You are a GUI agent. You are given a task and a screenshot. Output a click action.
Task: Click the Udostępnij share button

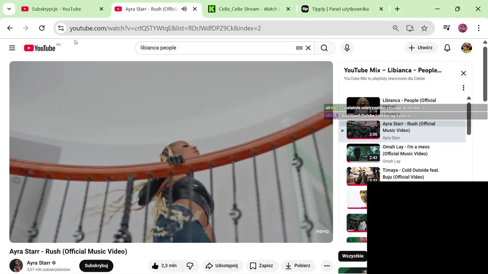pos(222,266)
